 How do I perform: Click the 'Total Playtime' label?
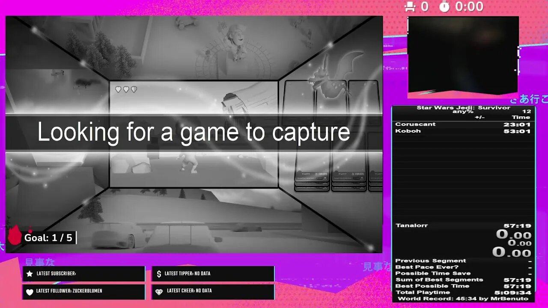click(x=423, y=293)
